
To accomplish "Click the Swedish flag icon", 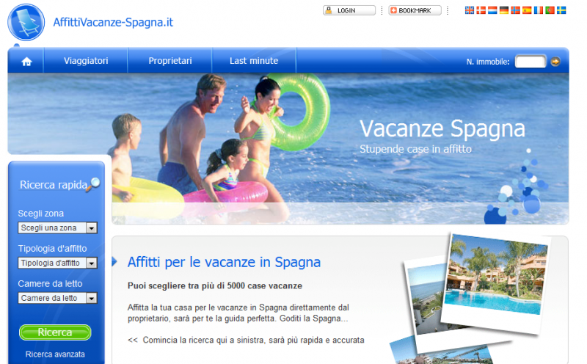I will coord(561,10).
